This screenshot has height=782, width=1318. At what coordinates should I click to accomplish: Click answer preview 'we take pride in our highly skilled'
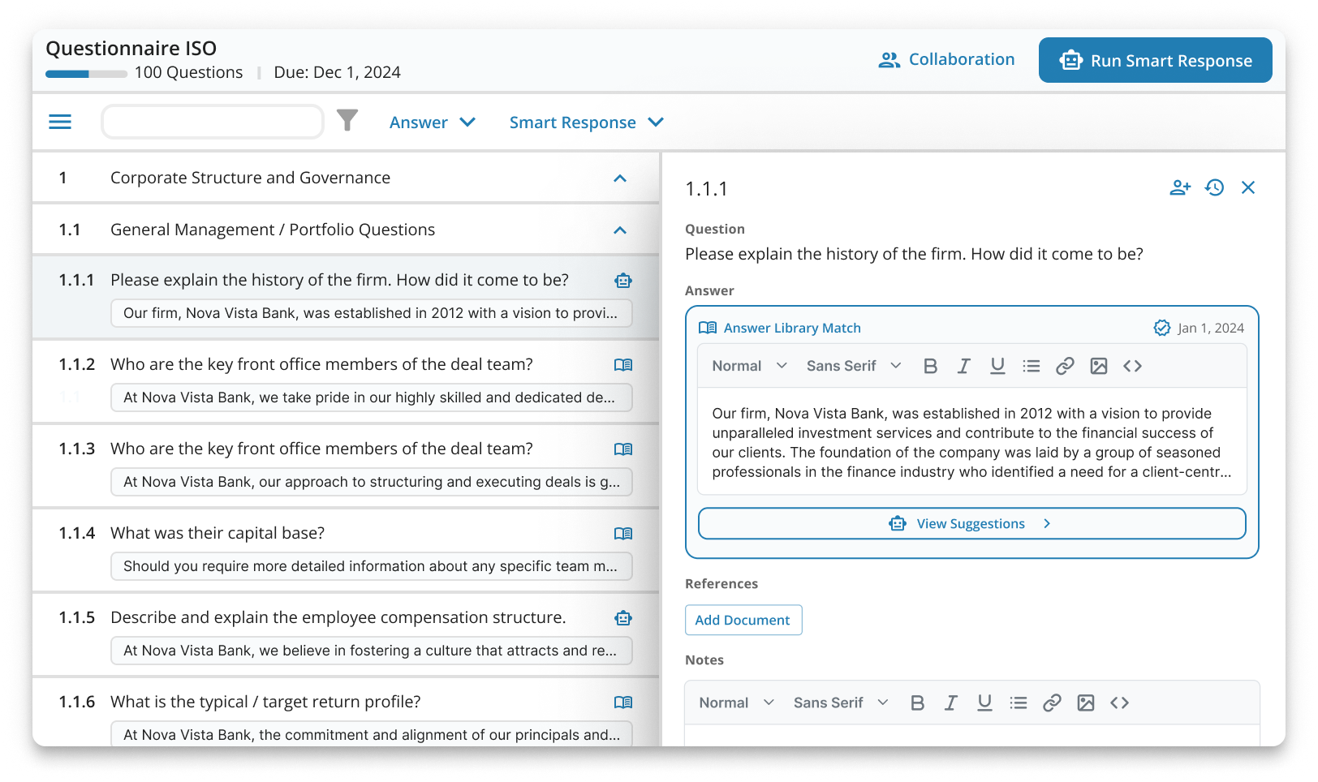[371, 397]
